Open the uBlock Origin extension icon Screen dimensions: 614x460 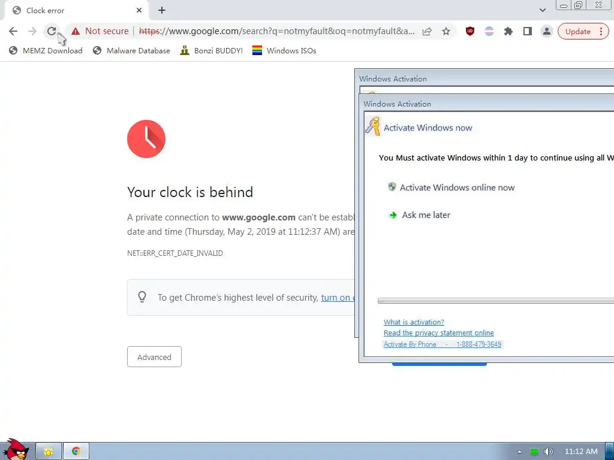tap(470, 31)
